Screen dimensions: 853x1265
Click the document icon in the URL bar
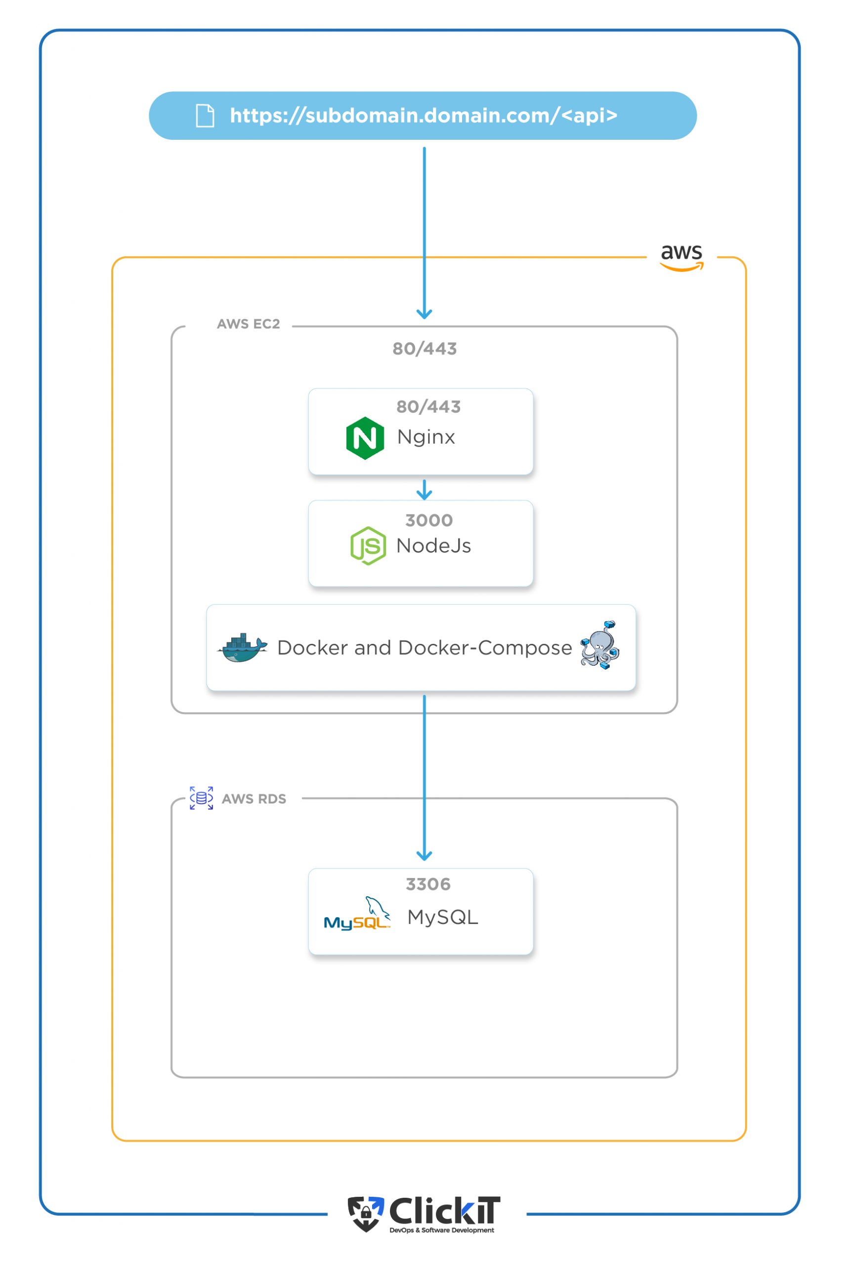pos(205,115)
